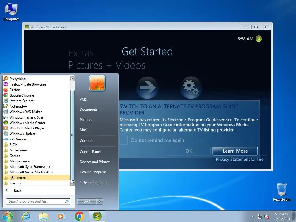Click the Get Started heading in Media Center

147,51
